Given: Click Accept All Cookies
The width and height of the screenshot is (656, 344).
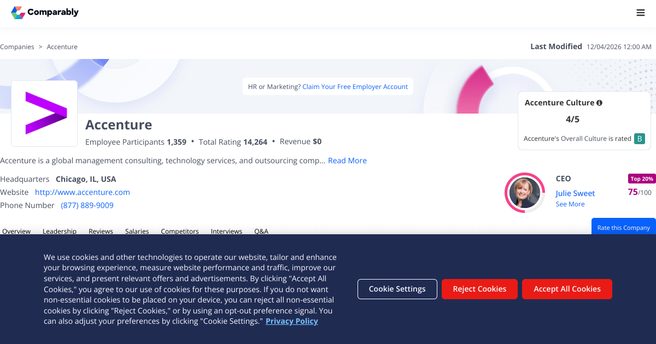Looking at the screenshot, I should point(567,289).
